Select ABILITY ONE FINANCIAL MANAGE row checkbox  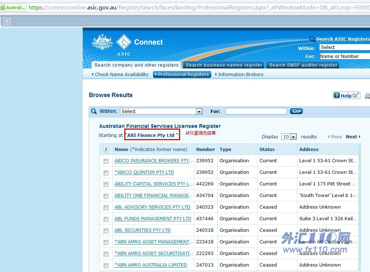106,196
